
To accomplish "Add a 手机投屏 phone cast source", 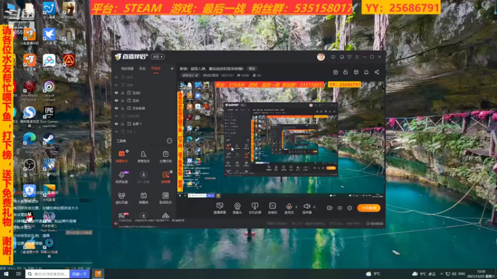I will (255, 208).
